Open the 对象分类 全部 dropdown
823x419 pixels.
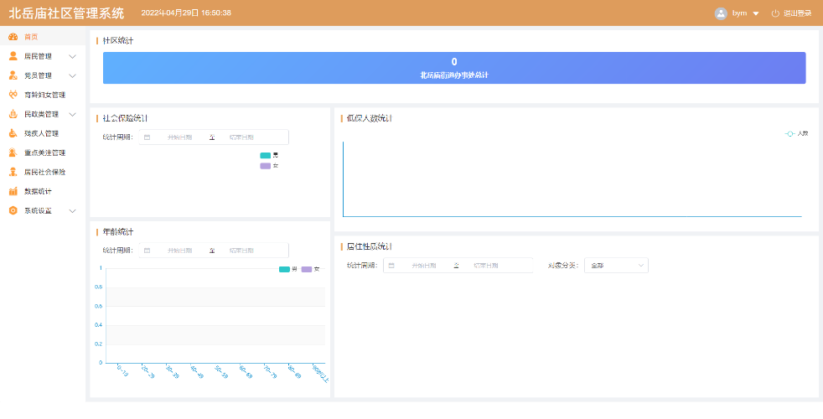pyautogui.click(x=616, y=265)
